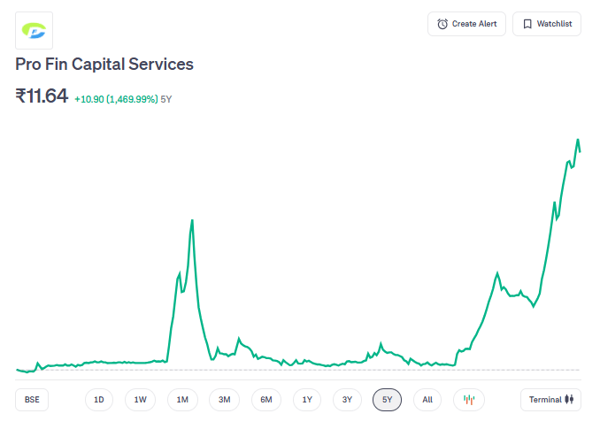Image resolution: width=600 pixels, height=429 pixels.
Task: Click the first price peak on chart
Action: (x=192, y=219)
